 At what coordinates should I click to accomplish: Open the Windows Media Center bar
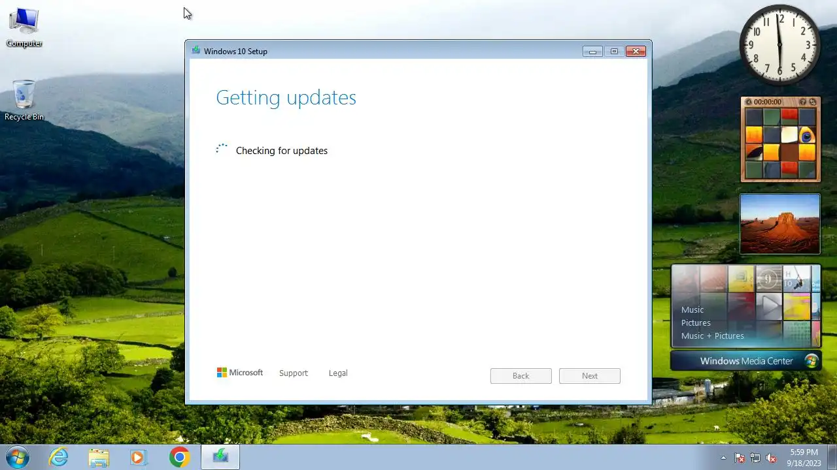pos(746,361)
